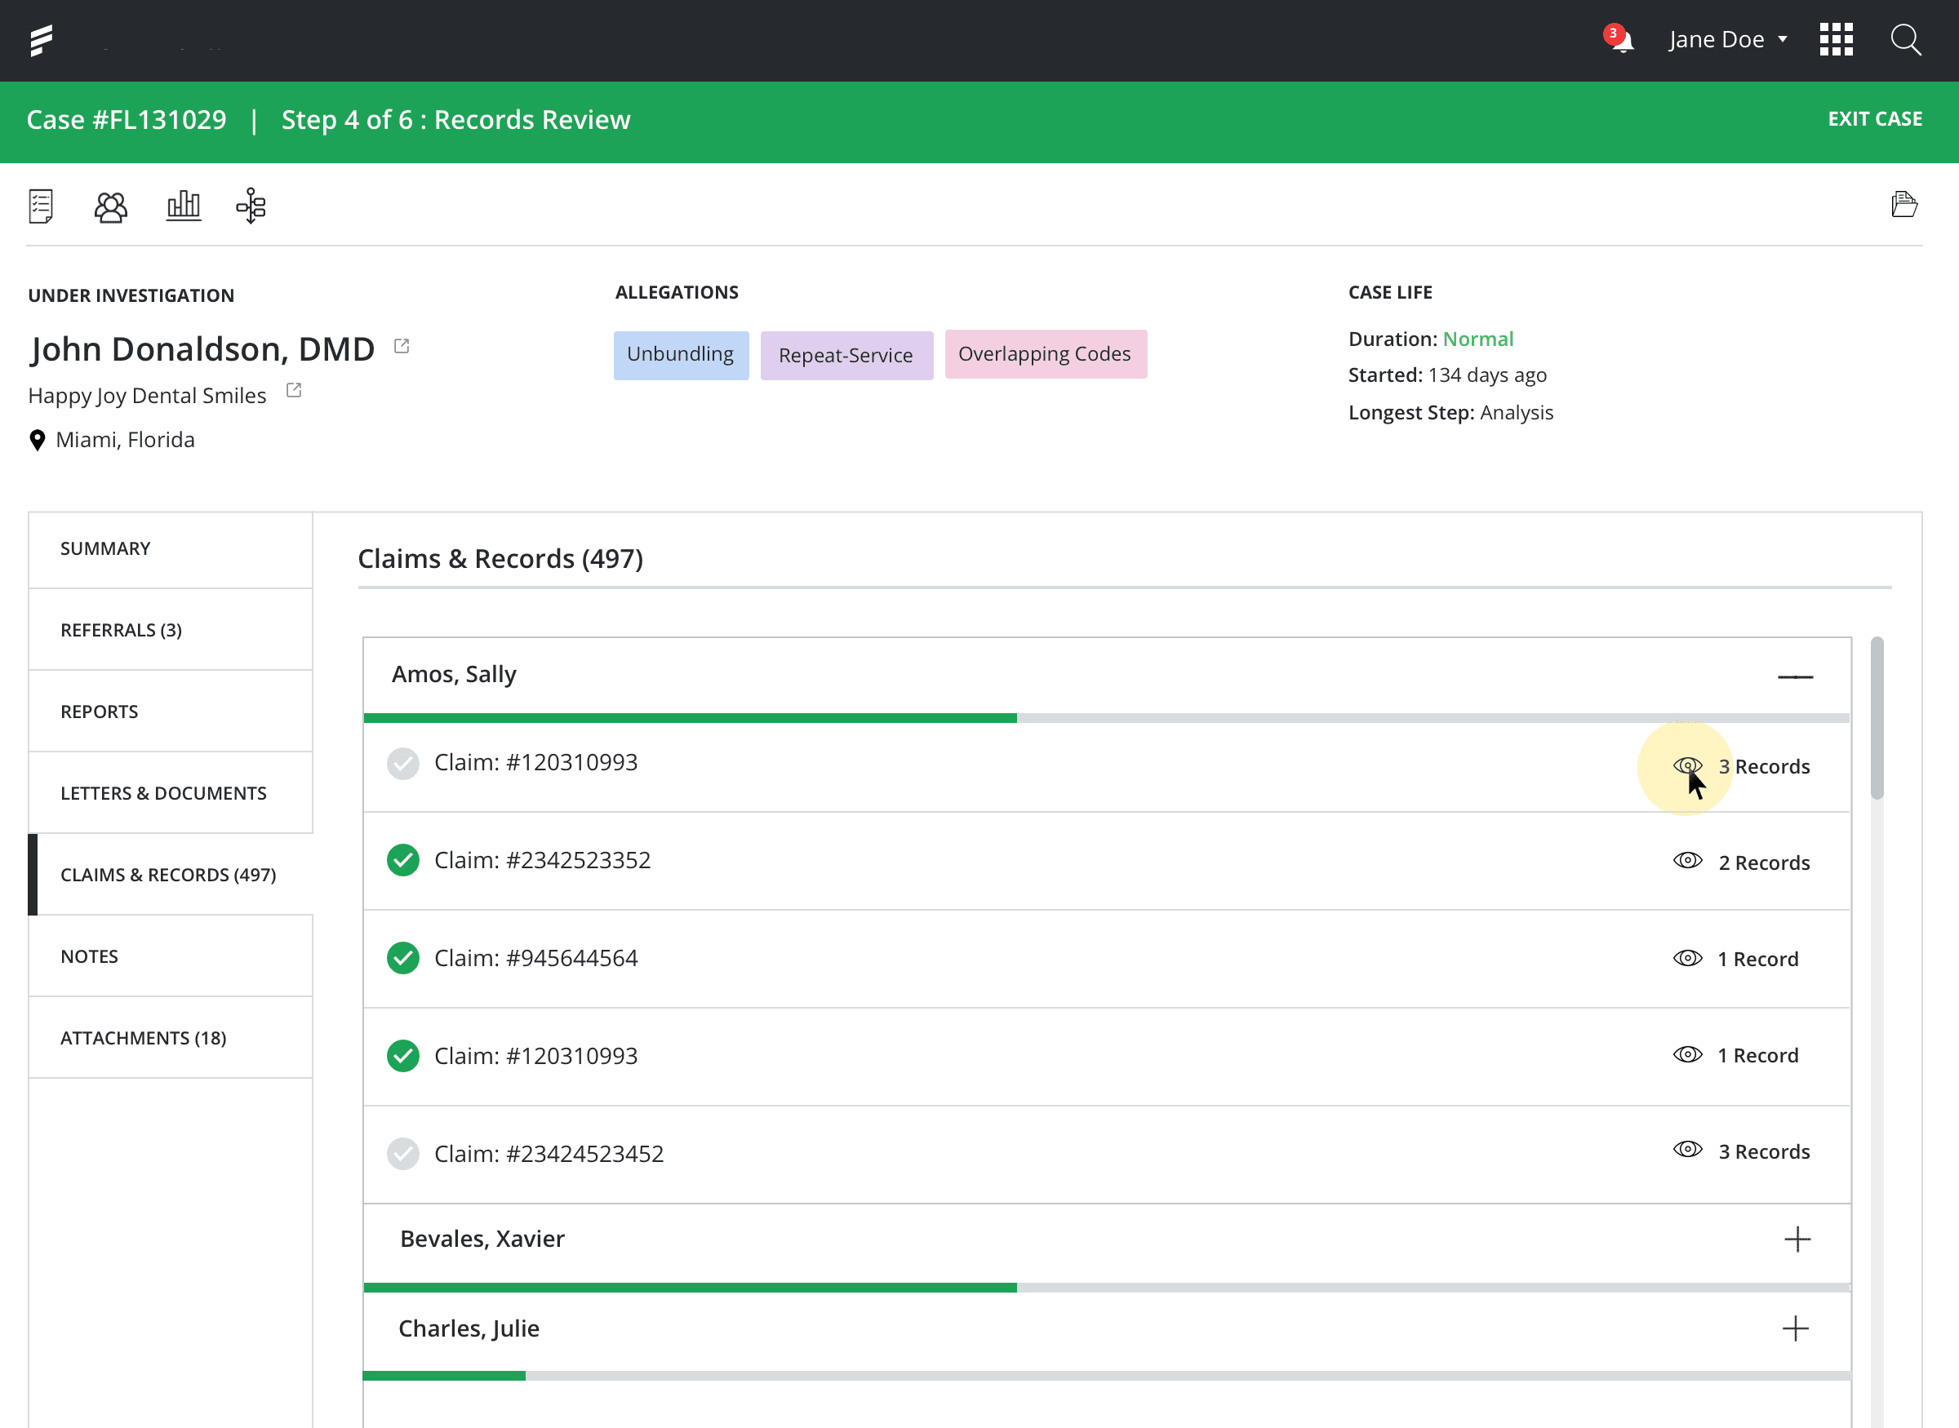View records for claim #945644564
The height and width of the screenshot is (1428, 1959).
[1686, 959]
